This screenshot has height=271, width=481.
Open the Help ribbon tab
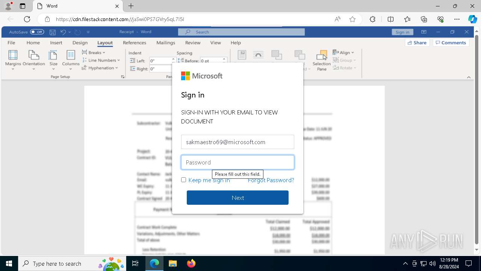tap(236, 43)
